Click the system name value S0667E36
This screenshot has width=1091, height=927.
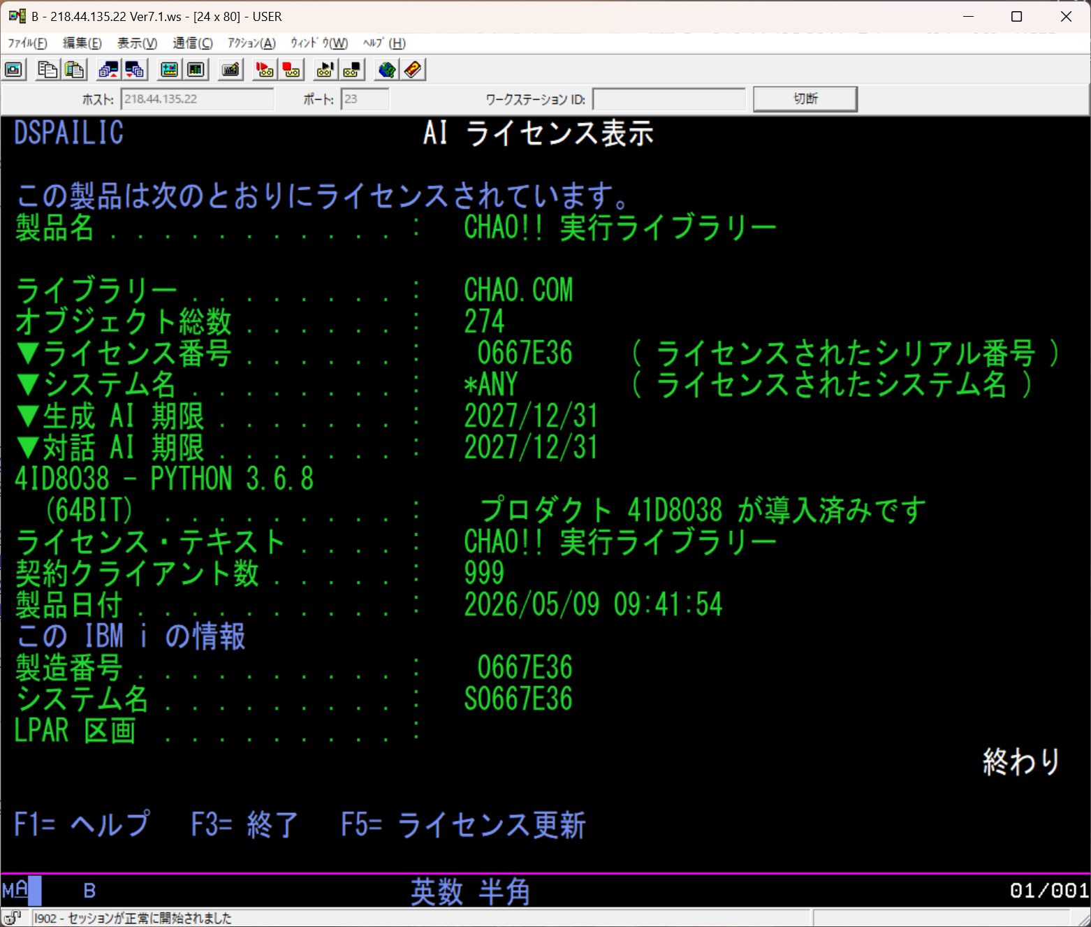(518, 699)
